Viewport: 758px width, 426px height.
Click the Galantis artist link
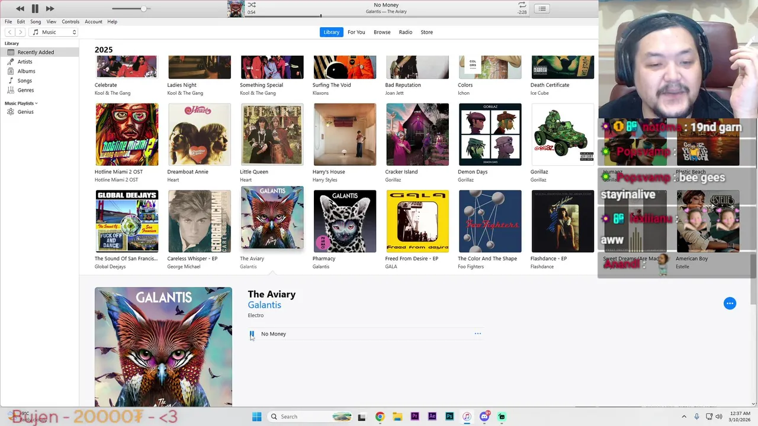pyautogui.click(x=264, y=305)
